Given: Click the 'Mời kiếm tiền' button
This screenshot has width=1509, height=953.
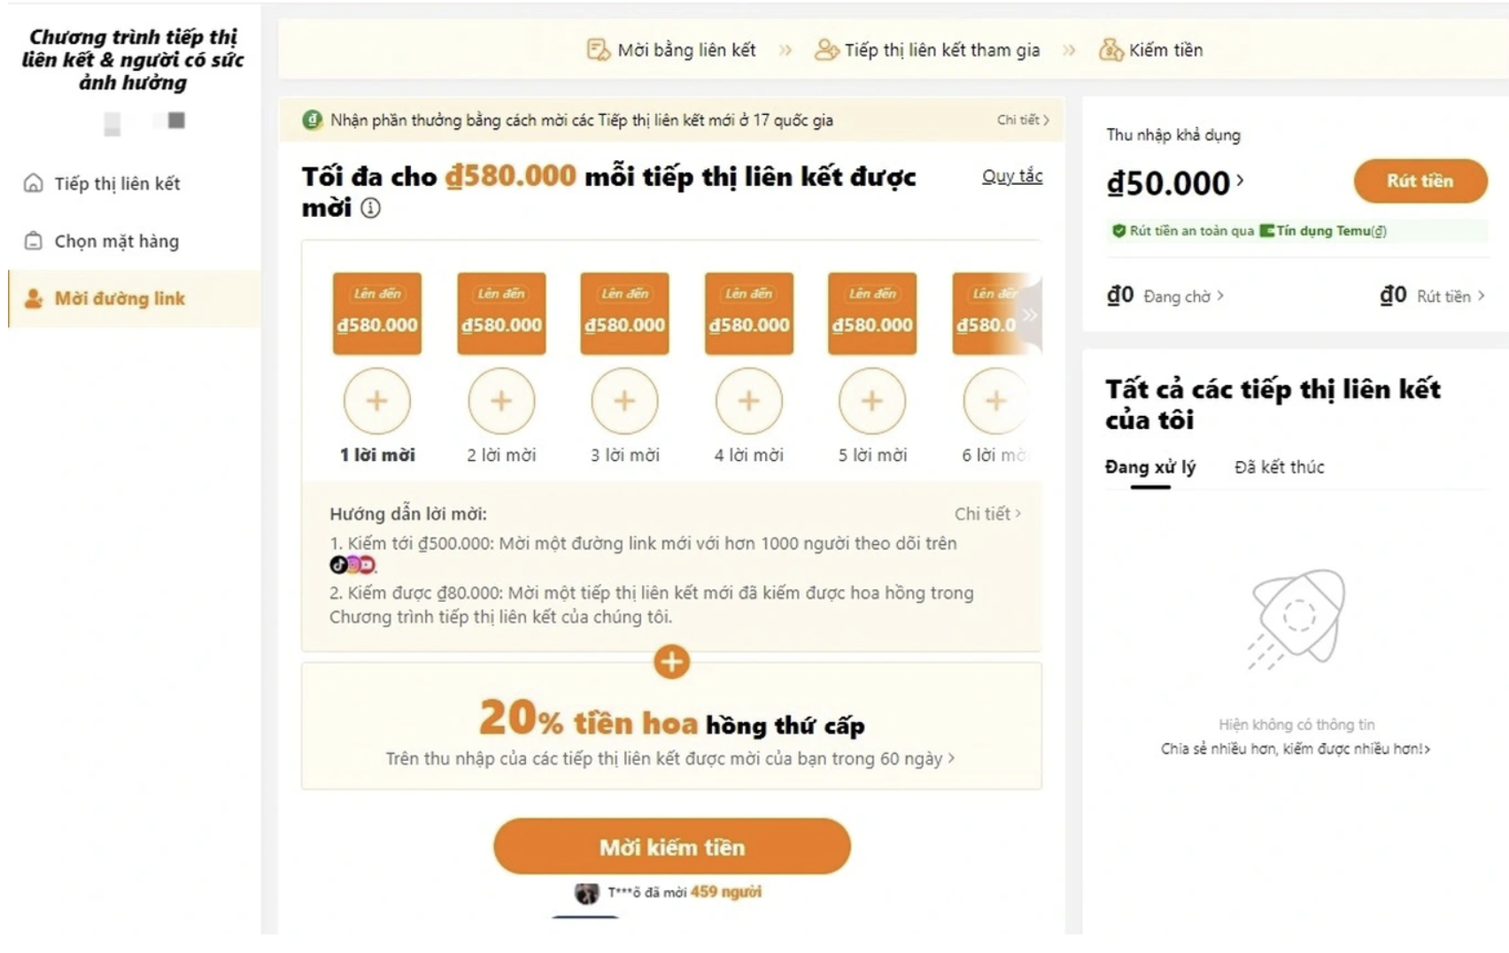Looking at the screenshot, I should tap(672, 847).
